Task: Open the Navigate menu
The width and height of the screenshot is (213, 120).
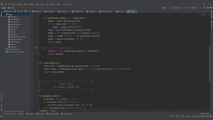Action: (20, 4)
